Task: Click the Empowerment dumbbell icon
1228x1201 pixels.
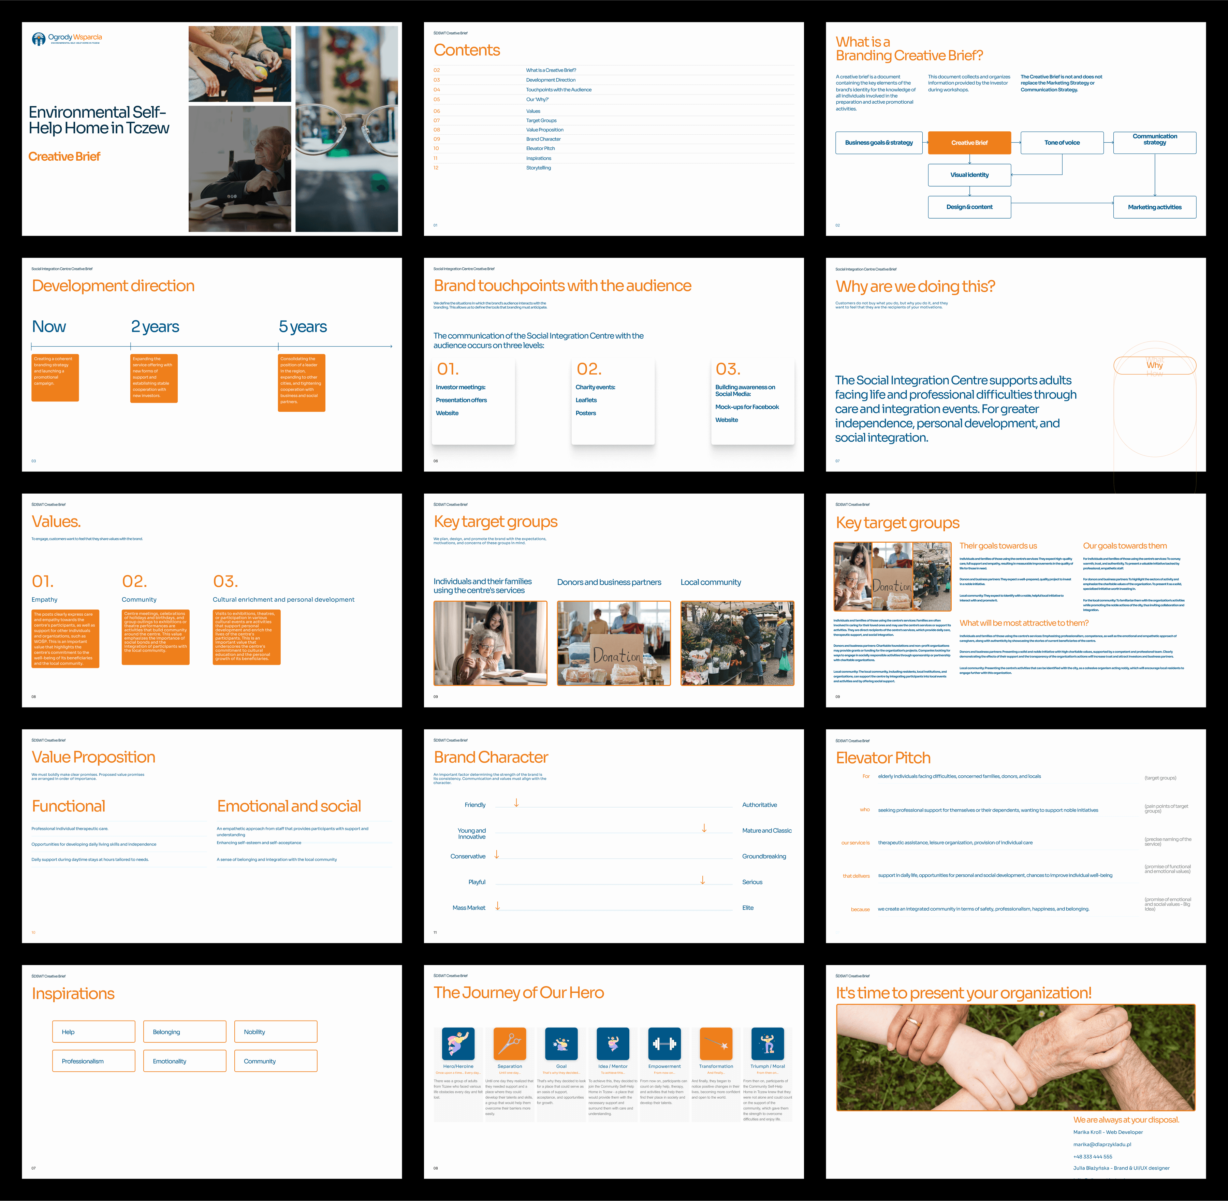Action: click(x=664, y=1043)
